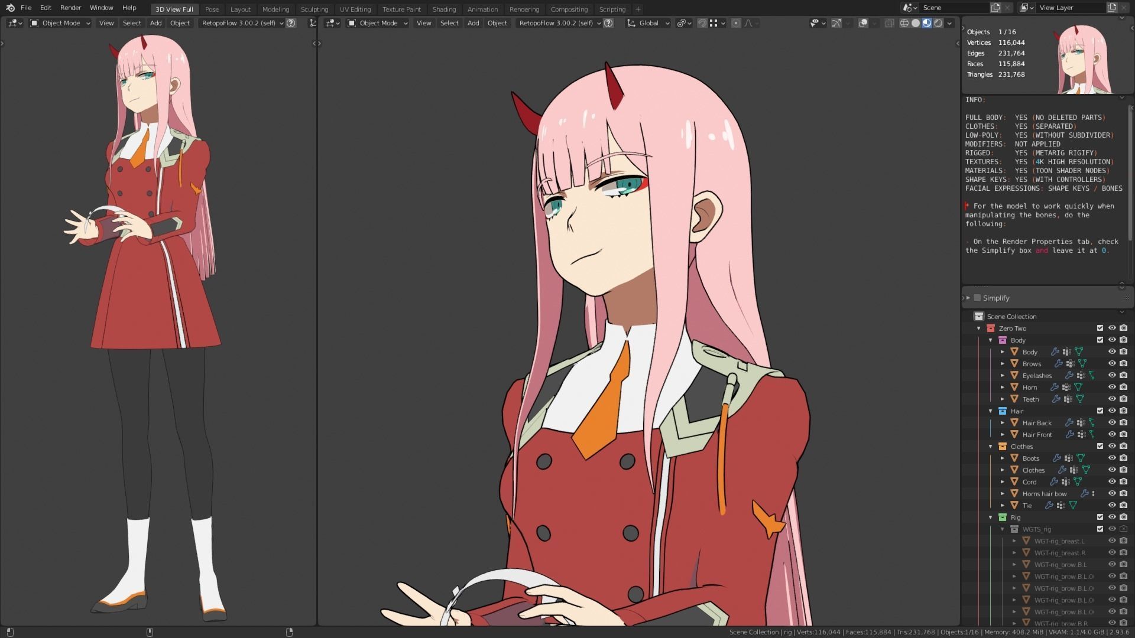Add a new workspace with plus button

[638, 9]
